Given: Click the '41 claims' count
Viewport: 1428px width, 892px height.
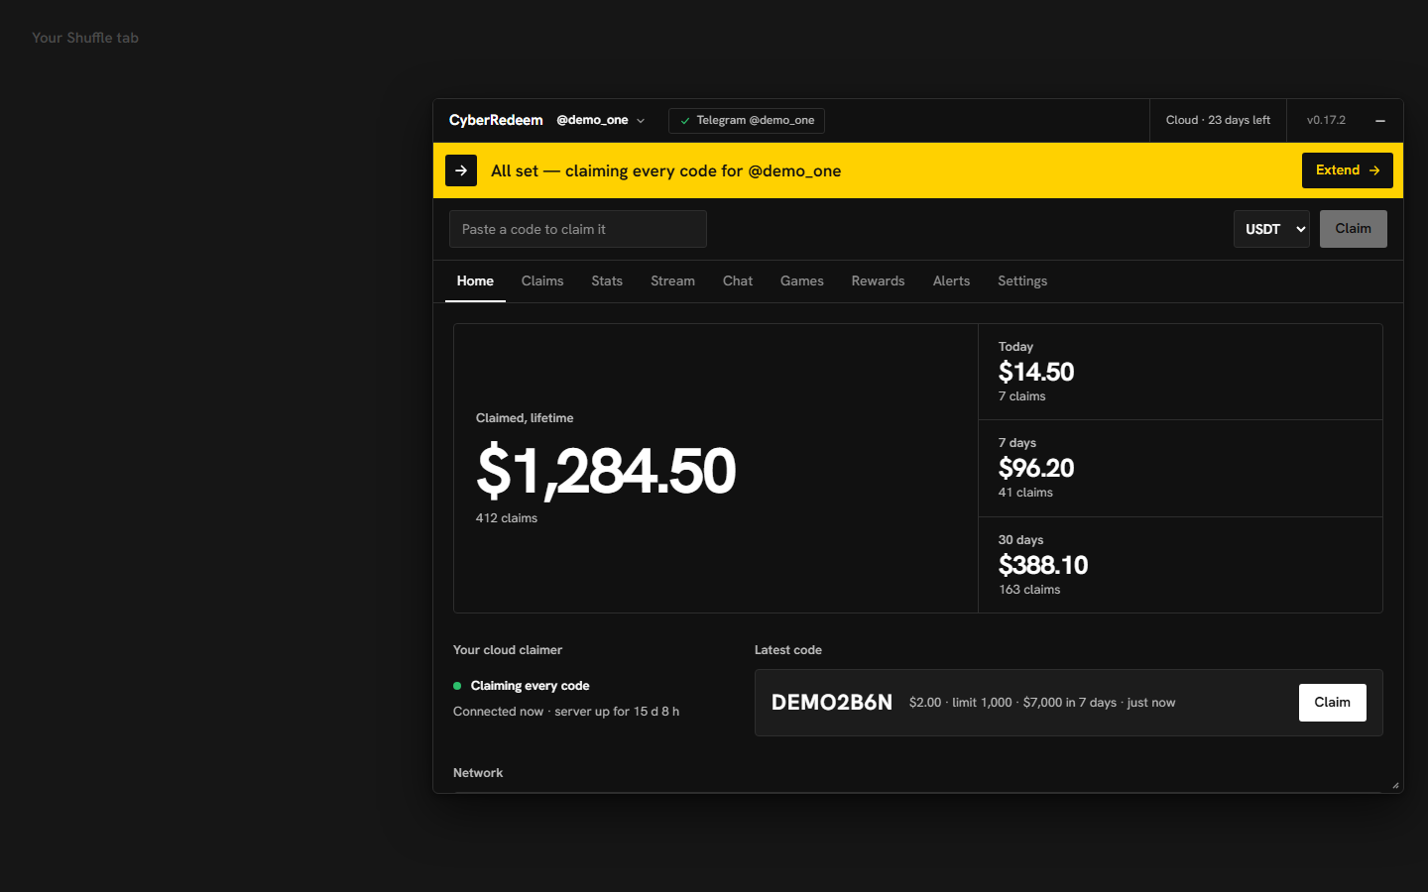Looking at the screenshot, I should tap(1025, 493).
